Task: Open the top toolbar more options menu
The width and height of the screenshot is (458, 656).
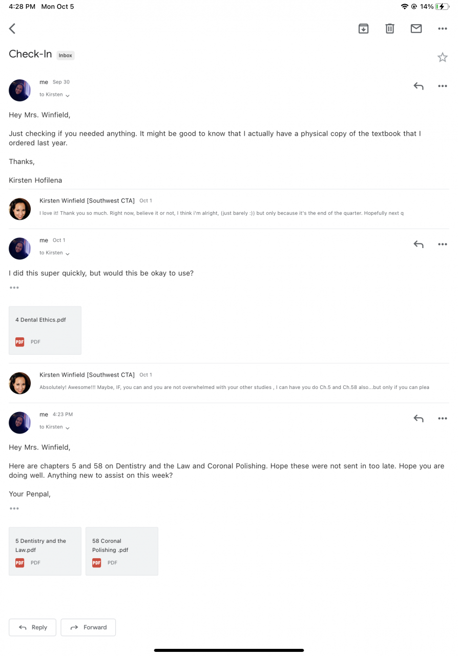Action: coord(443,29)
